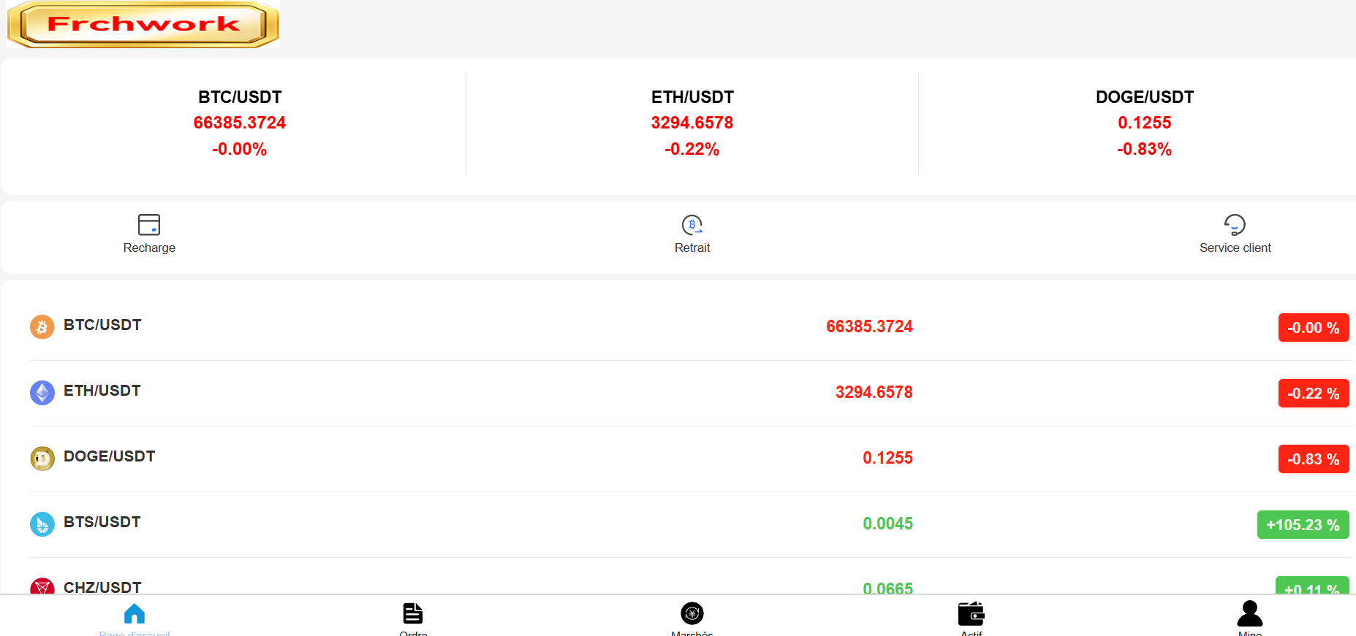Open BTS/USDT row in market list
The image size is (1356, 636).
point(692,524)
